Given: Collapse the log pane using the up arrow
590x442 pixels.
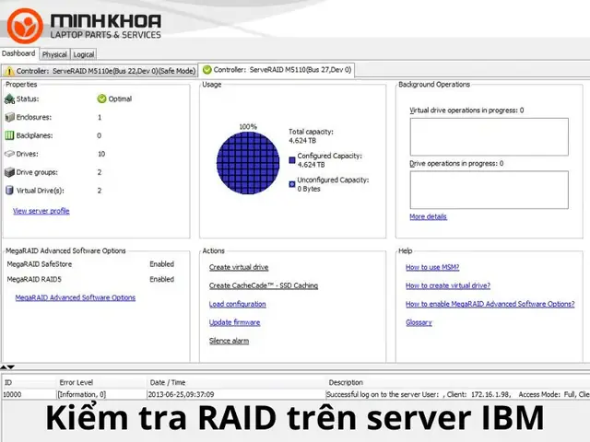Looking at the screenshot, I should click(x=4, y=366).
